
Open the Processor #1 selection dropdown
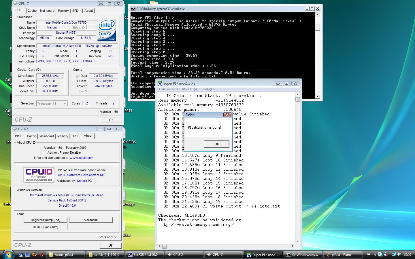coord(52,104)
